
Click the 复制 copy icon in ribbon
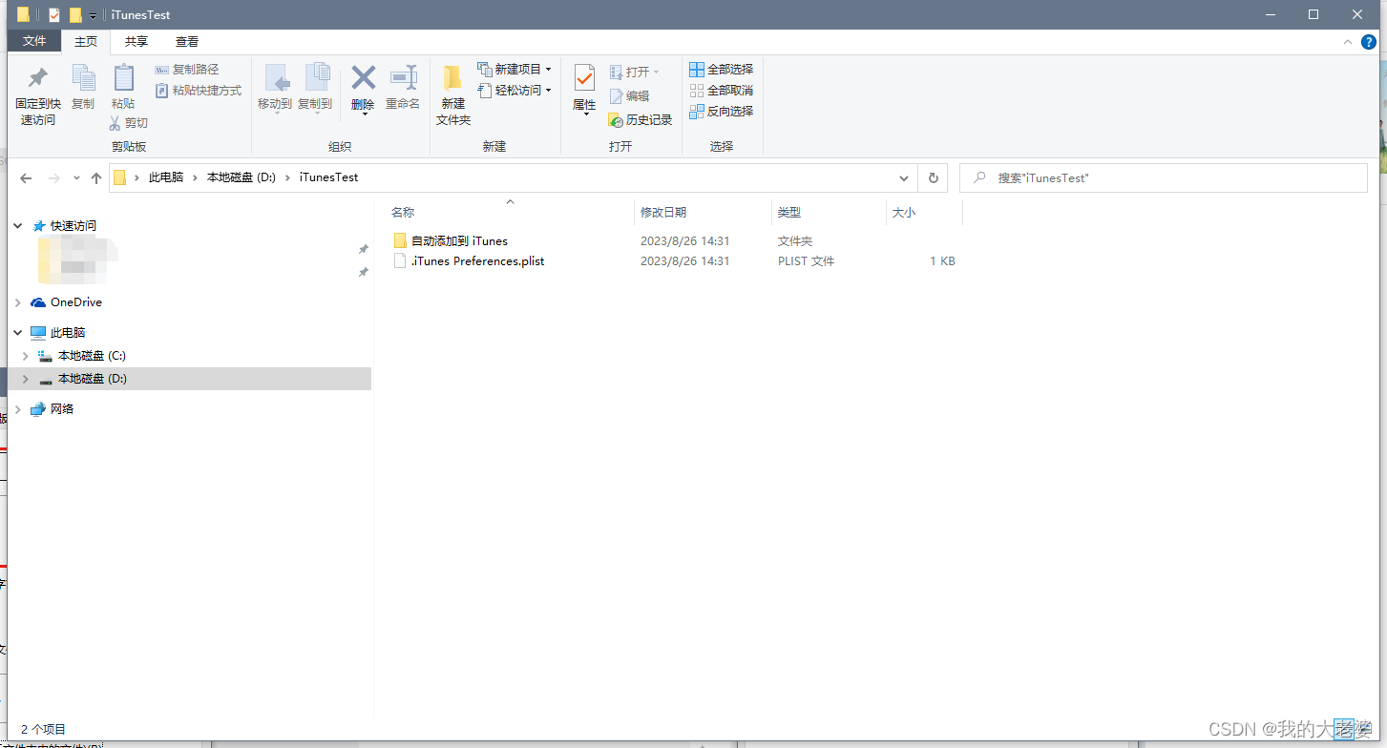tap(83, 78)
